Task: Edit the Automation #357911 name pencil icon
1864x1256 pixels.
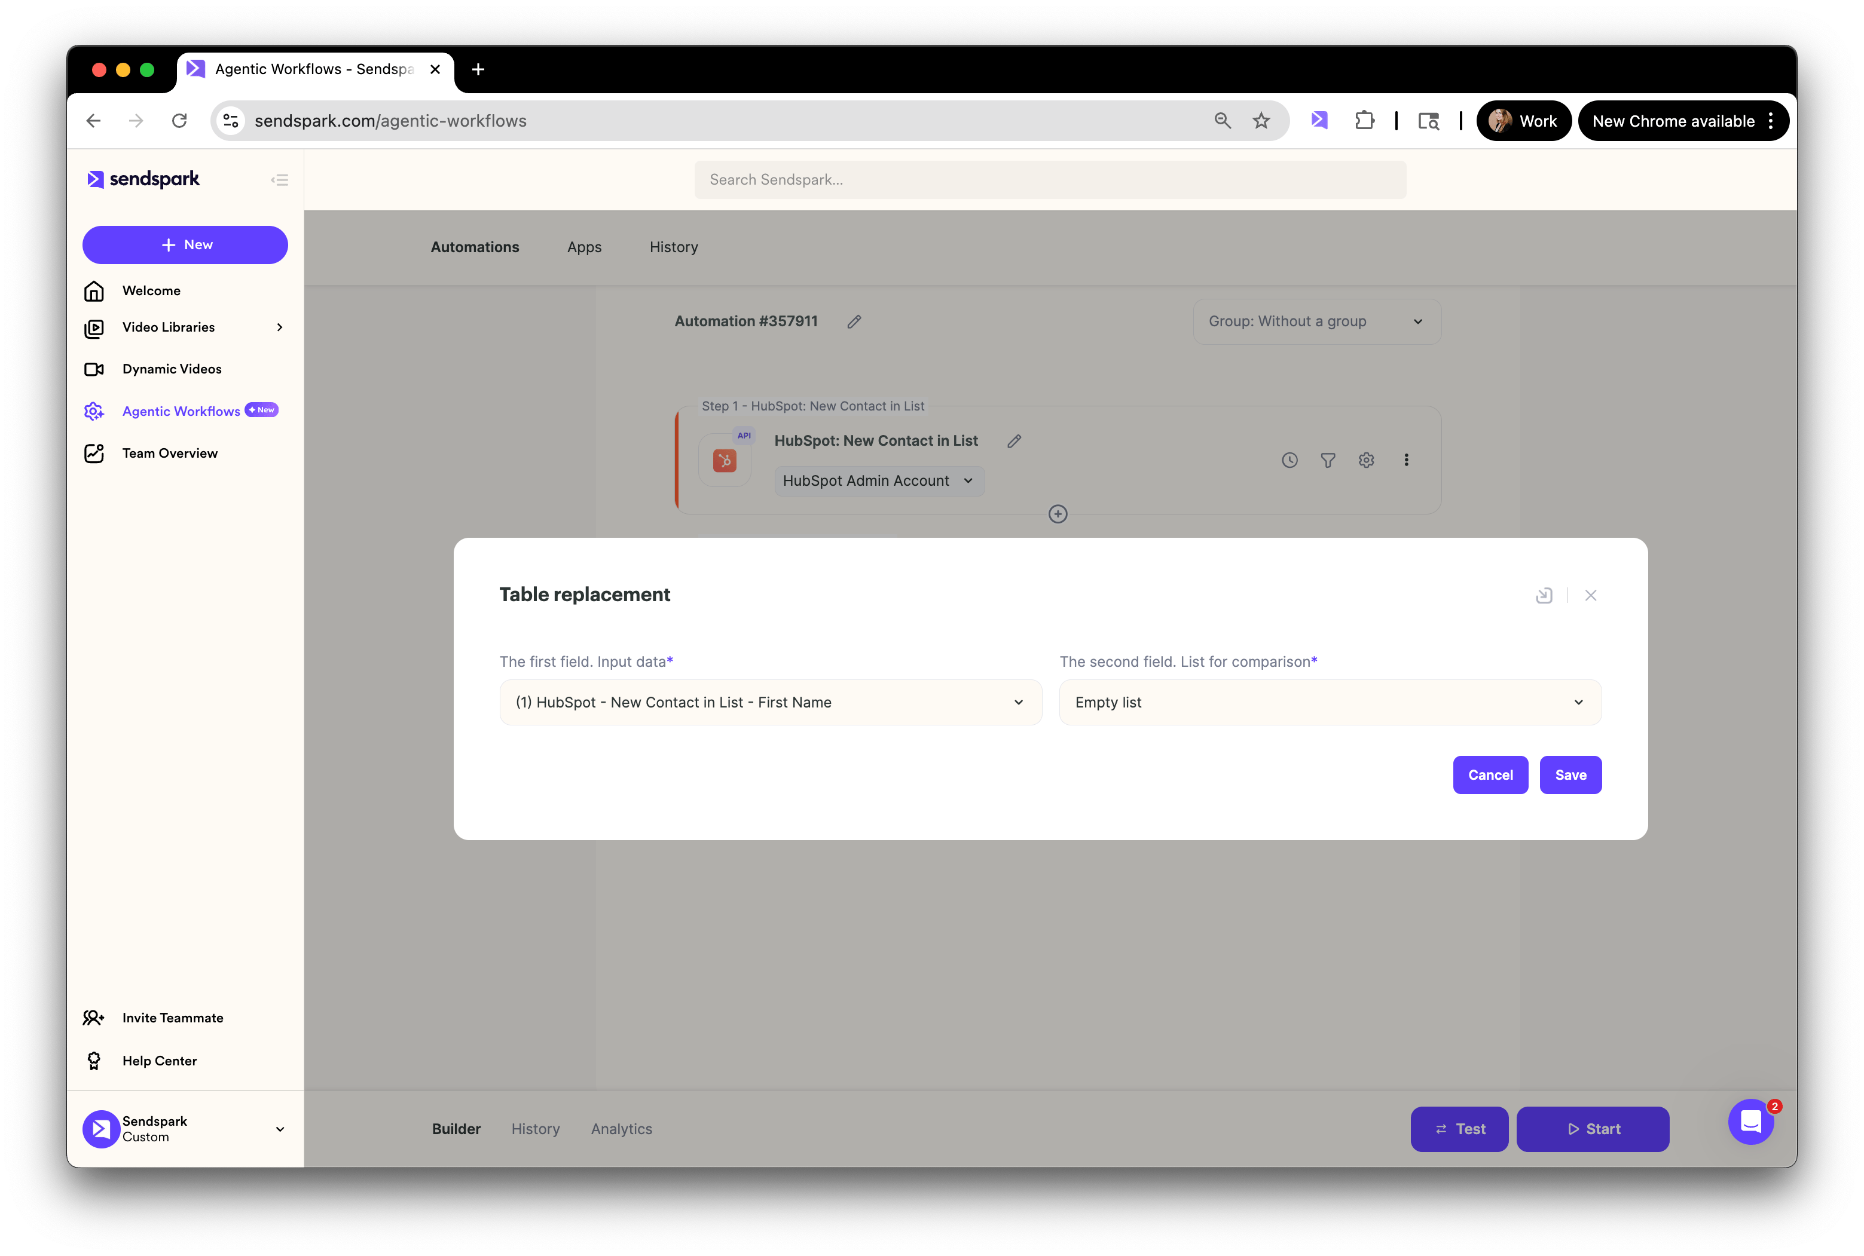Action: tap(854, 321)
